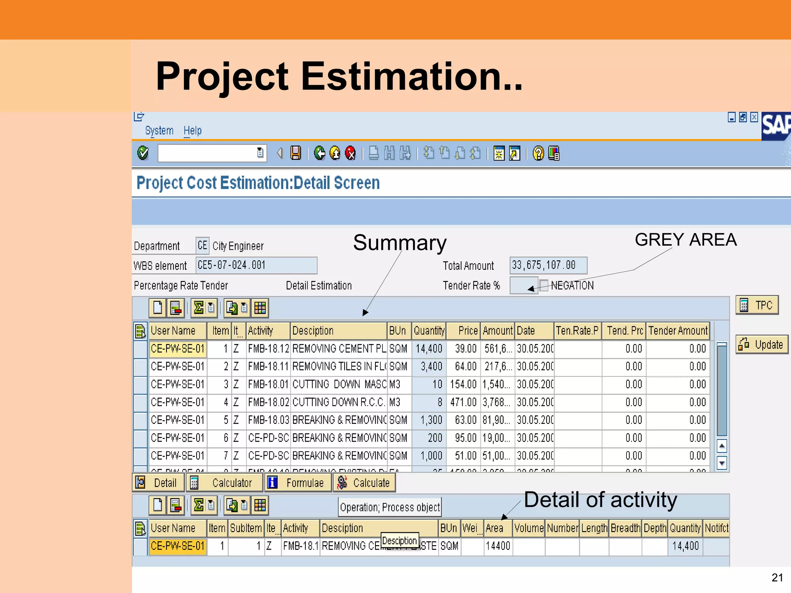Click the Calculate button
This screenshot has height=593, width=791.
[x=364, y=483]
